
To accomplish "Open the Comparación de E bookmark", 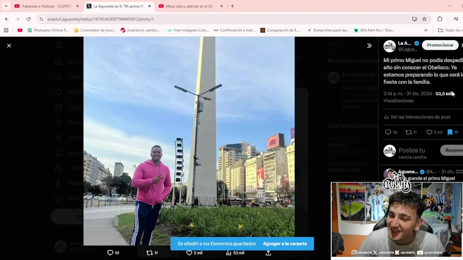I will point(280,30).
